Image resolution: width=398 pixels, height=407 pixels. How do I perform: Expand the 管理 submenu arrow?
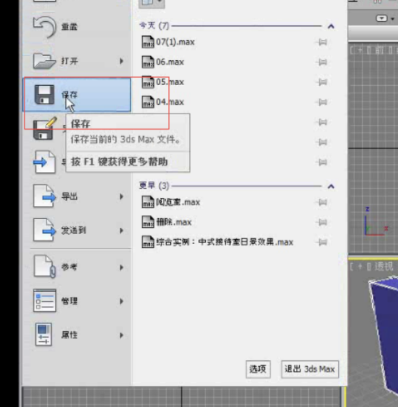click(121, 301)
